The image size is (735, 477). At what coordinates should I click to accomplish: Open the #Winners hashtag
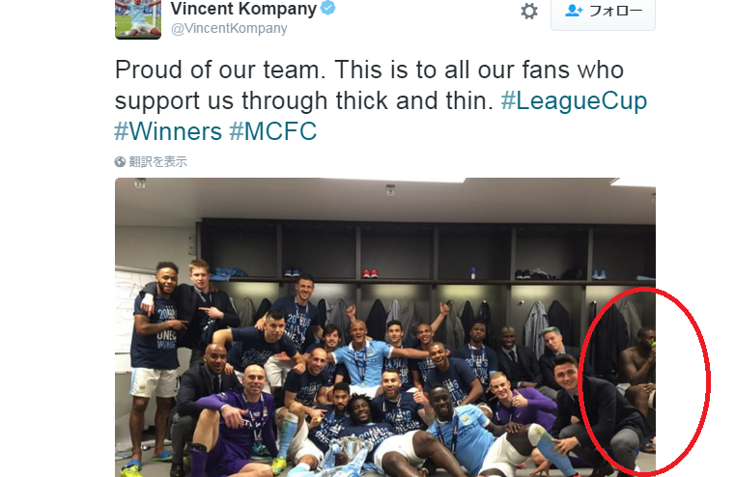click(x=168, y=131)
